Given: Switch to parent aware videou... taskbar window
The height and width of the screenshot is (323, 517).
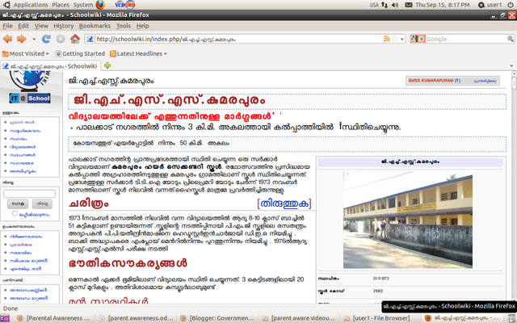Looking at the screenshot, I should 299,318.
